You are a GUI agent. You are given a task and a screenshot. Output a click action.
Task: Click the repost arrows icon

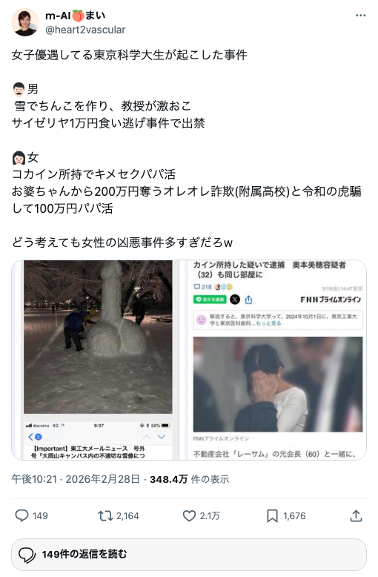point(105,516)
